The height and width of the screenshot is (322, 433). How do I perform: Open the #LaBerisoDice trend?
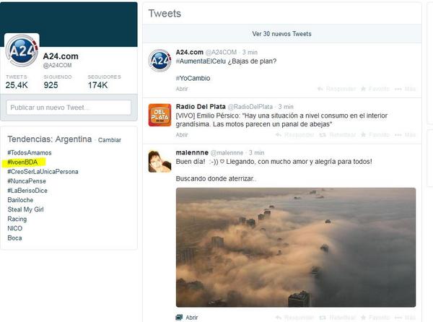pos(27,191)
